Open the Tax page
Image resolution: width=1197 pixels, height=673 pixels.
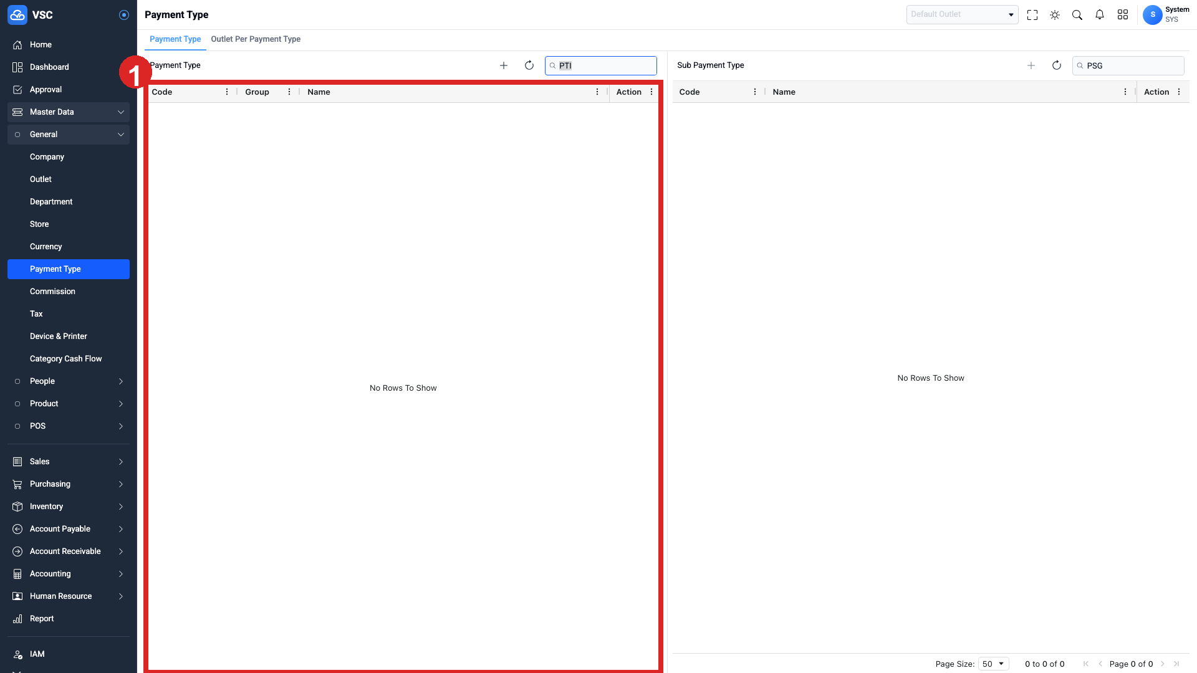69,314
